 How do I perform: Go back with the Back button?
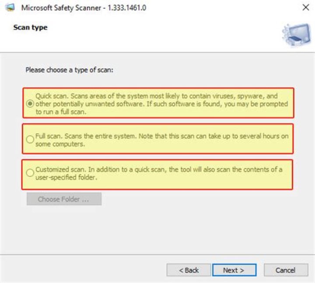tap(189, 270)
